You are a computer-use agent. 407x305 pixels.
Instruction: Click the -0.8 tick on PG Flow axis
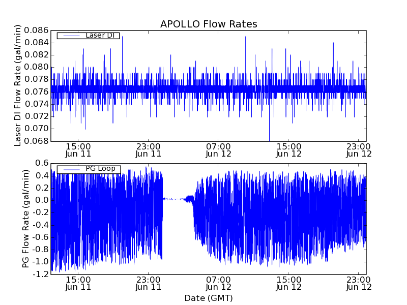tap(41, 250)
